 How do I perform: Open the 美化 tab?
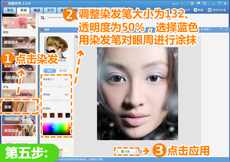(10, 10)
